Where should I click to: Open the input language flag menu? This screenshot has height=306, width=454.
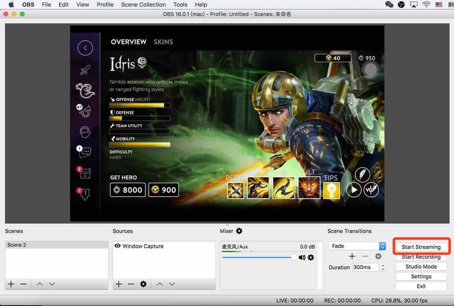[x=438, y=5]
